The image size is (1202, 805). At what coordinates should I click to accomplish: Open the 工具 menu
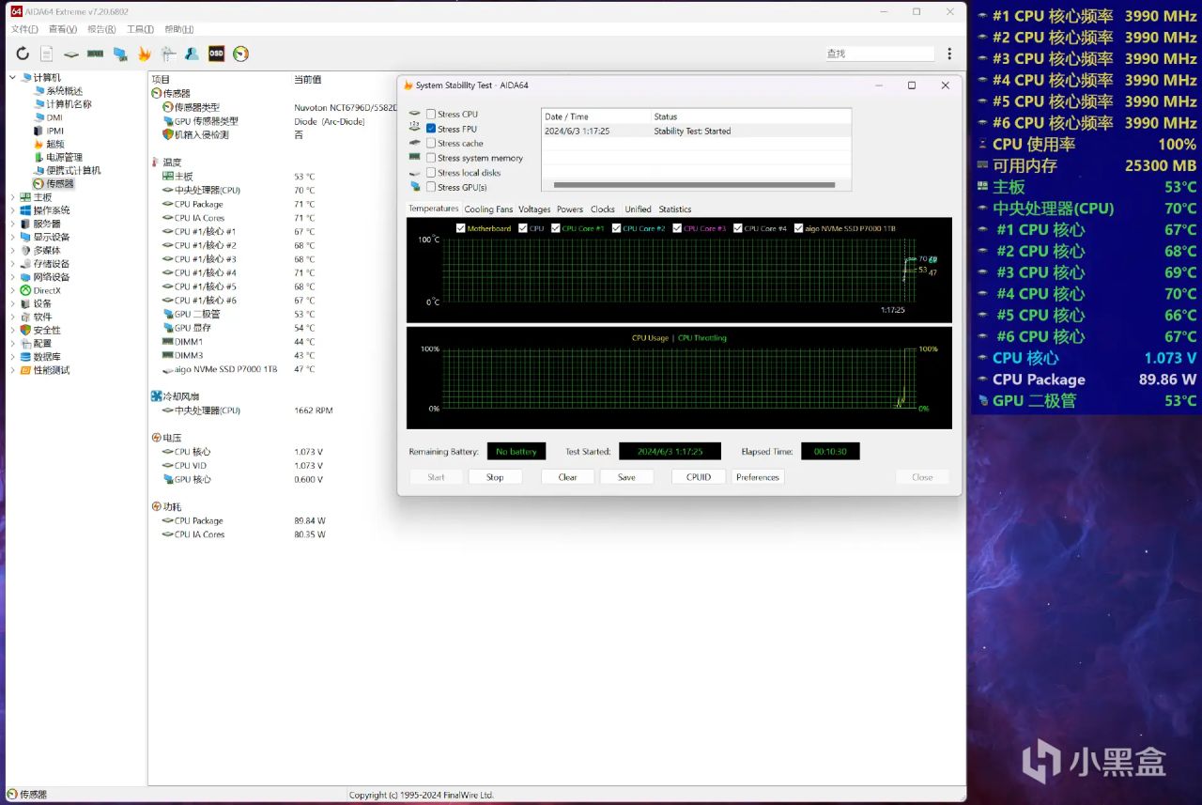[x=140, y=30]
